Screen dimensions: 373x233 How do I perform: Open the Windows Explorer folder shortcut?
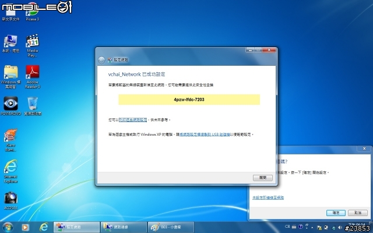pos(10,77)
